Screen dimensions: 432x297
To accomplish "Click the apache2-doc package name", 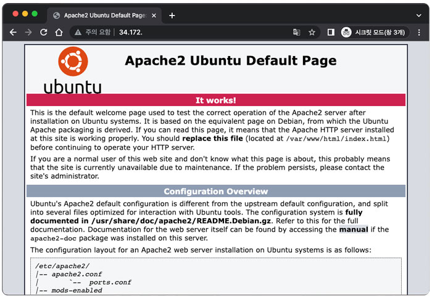I will pos(53,238).
